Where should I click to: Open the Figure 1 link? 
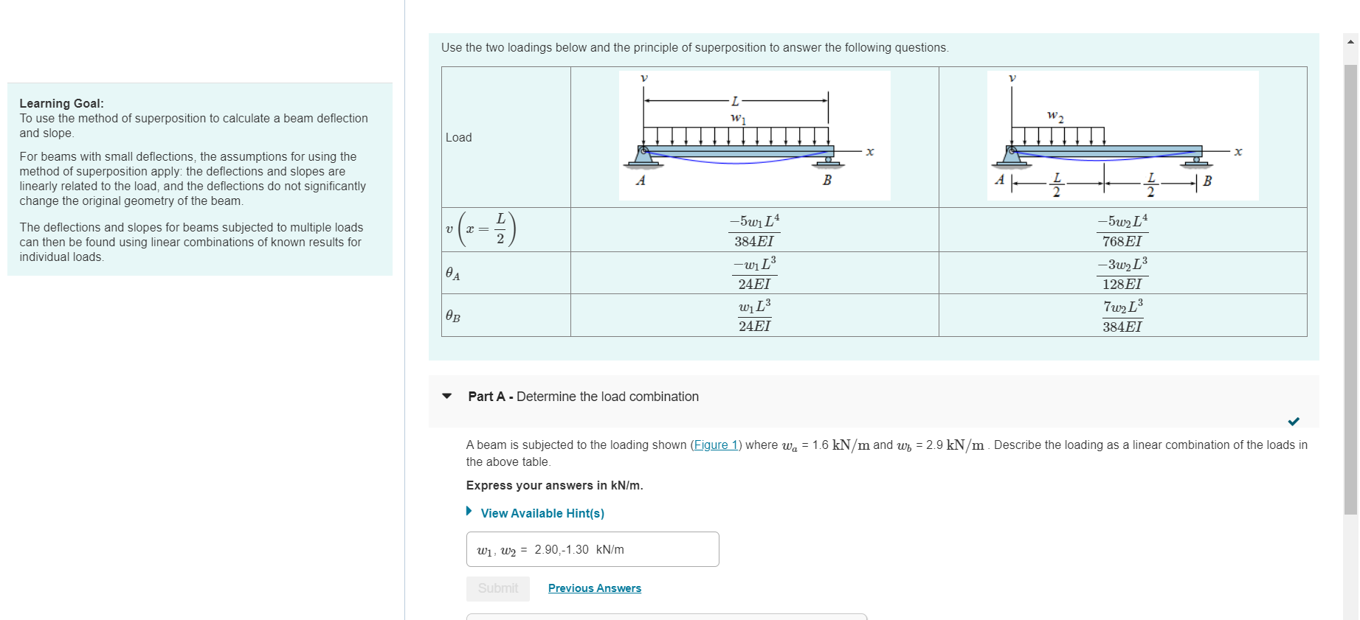tap(715, 445)
